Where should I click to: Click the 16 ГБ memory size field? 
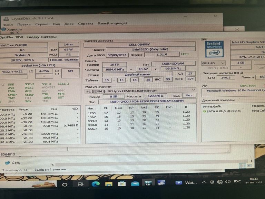(x=115, y=65)
